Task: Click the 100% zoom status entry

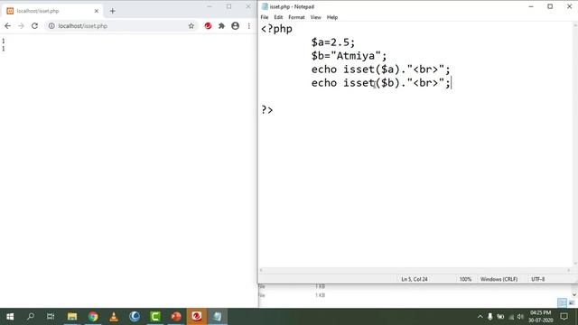Action: [465, 279]
